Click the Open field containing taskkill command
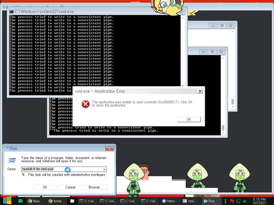 click(x=64, y=169)
